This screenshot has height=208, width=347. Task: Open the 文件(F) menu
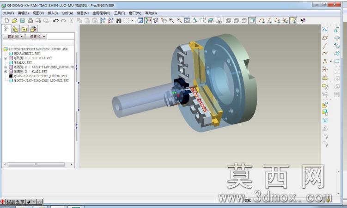click(x=9, y=13)
